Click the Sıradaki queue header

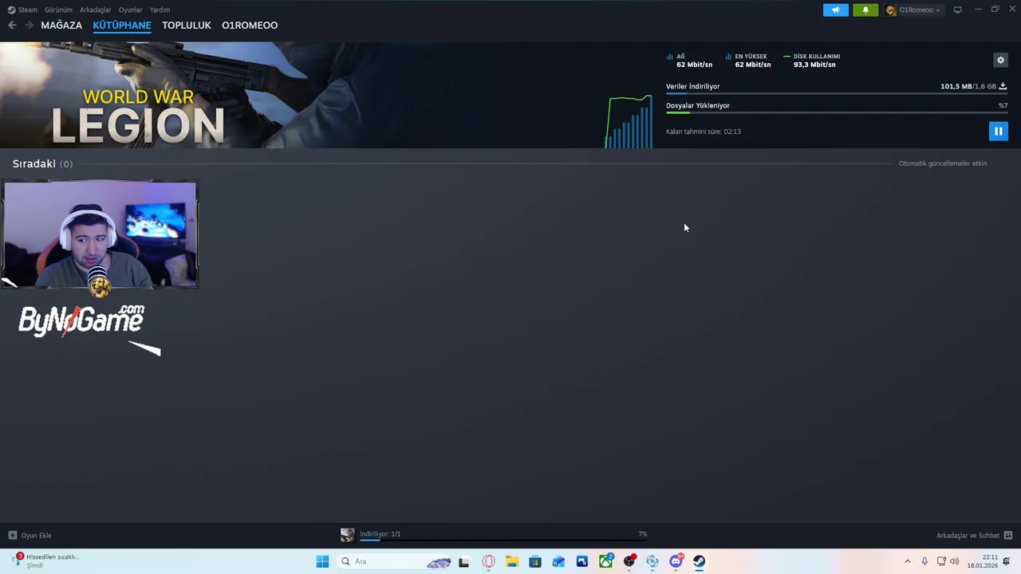click(x=42, y=163)
